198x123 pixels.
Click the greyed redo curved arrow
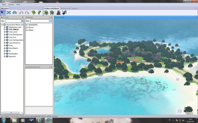click(x=27, y=13)
